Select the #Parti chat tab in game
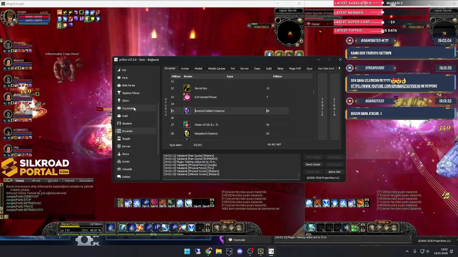 (x=36, y=181)
